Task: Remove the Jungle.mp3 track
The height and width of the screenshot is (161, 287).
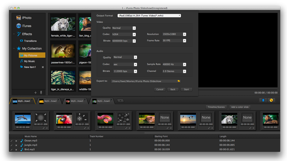Action: [16, 145]
